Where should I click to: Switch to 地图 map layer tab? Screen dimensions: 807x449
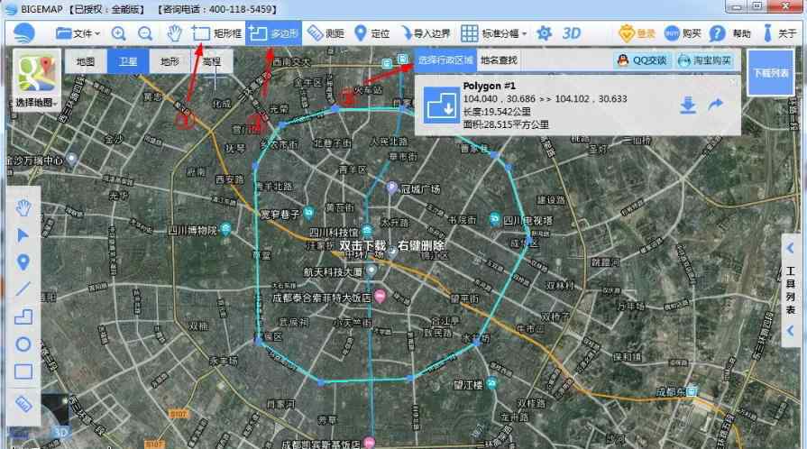[x=86, y=62]
